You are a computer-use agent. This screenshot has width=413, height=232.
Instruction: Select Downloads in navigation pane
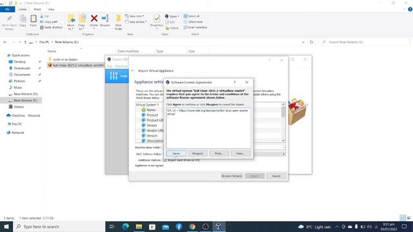[x=22, y=68]
